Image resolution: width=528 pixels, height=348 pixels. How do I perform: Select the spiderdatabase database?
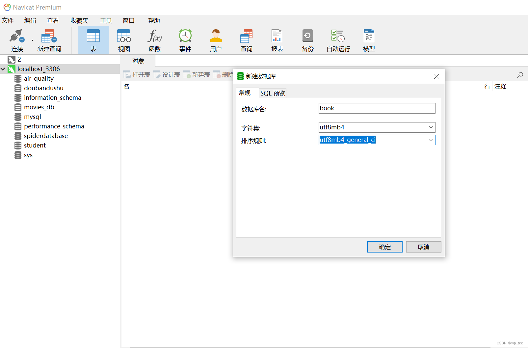pos(46,136)
